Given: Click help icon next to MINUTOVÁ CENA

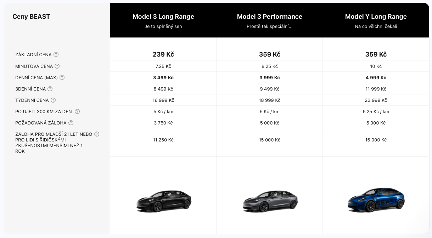Looking at the screenshot, I should [57, 66].
